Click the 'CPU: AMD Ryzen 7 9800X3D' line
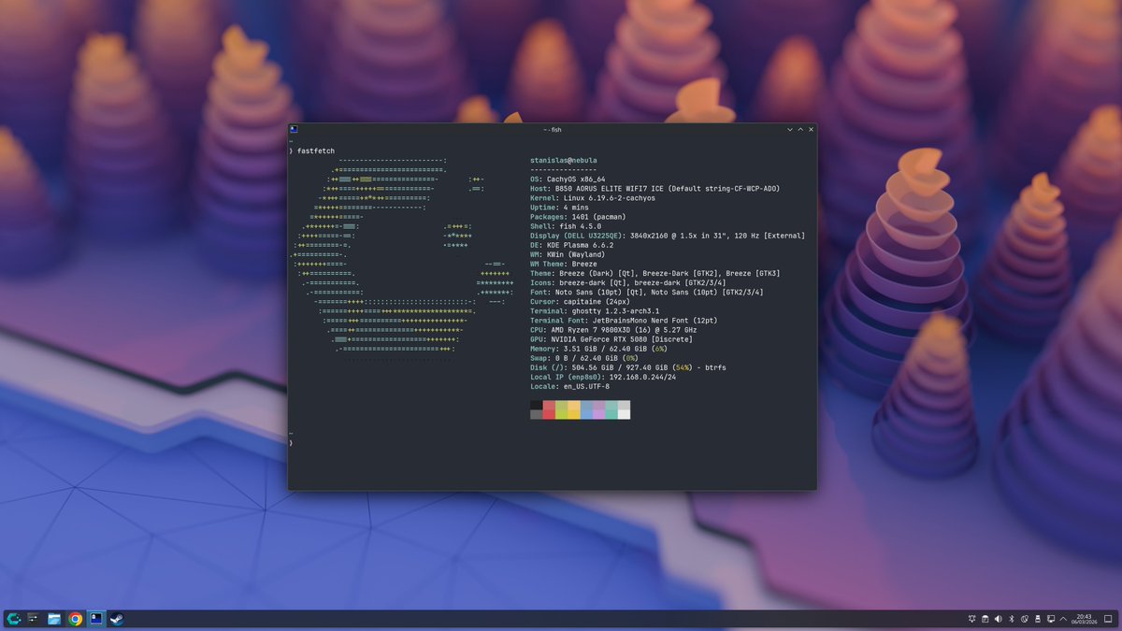Screen dimensions: 1122x631 click(x=613, y=329)
